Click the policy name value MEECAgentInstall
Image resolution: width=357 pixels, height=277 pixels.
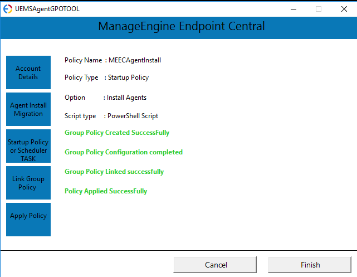(x=135, y=60)
